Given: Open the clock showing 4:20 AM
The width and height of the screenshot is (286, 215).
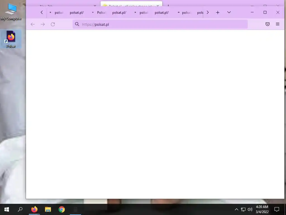Looking at the screenshot, I should tap(262, 209).
